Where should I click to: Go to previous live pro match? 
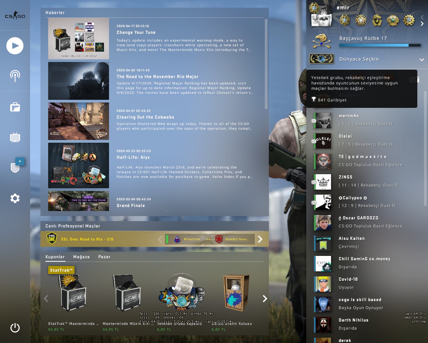pyautogui.click(x=160, y=239)
